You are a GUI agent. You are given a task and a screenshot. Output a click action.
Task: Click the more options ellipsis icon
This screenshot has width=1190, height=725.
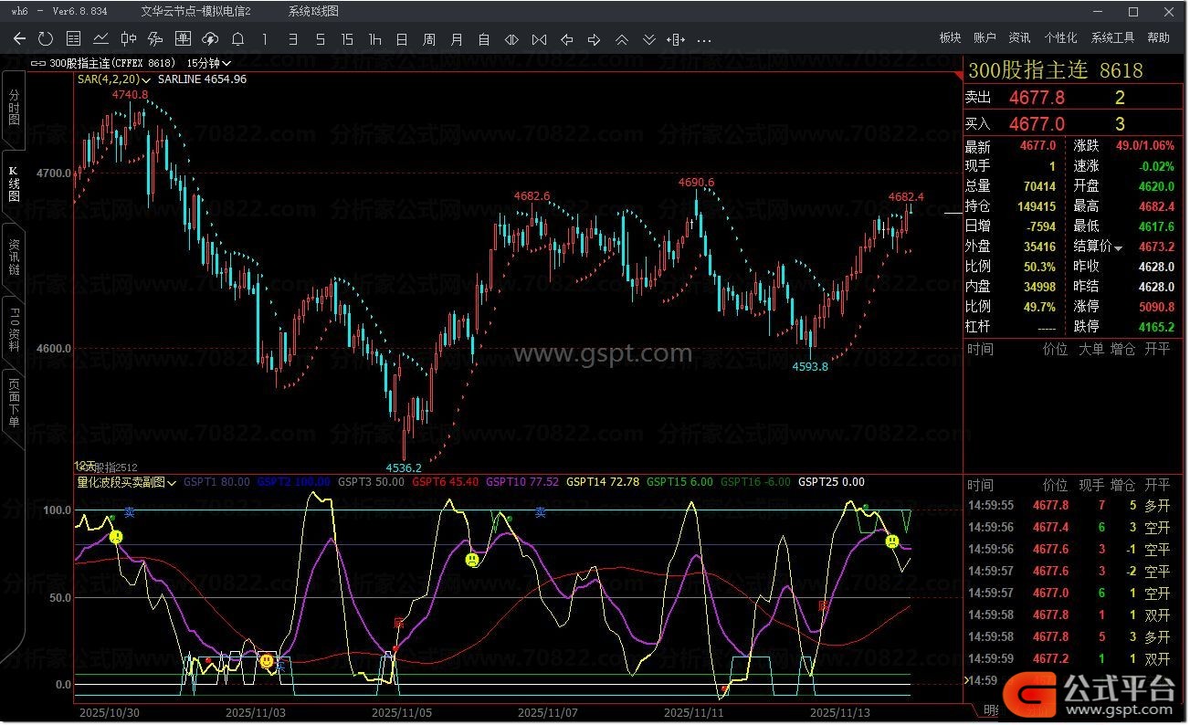point(704,39)
